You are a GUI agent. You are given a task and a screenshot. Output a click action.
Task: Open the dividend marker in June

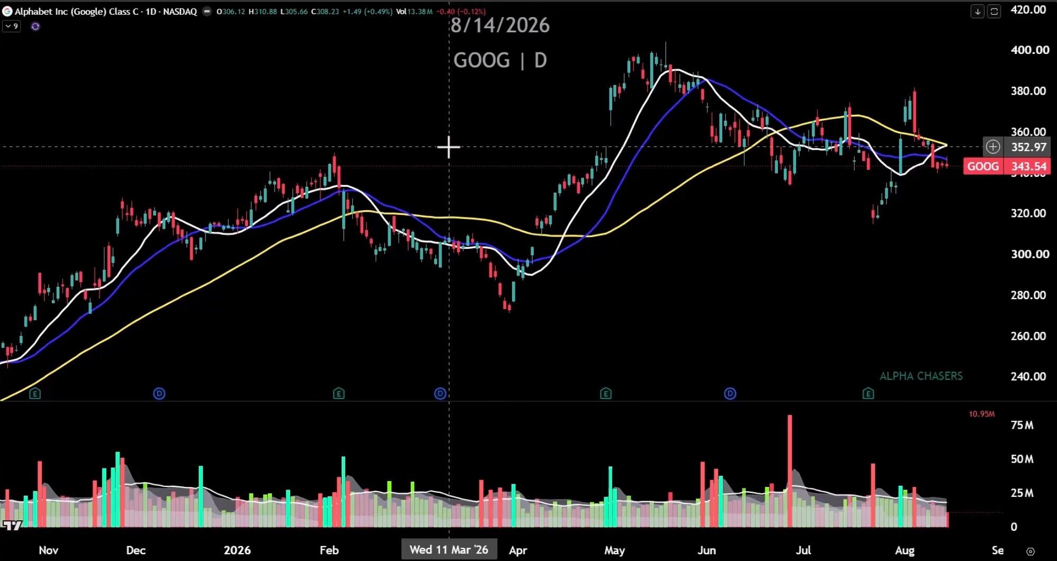[x=730, y=393]
